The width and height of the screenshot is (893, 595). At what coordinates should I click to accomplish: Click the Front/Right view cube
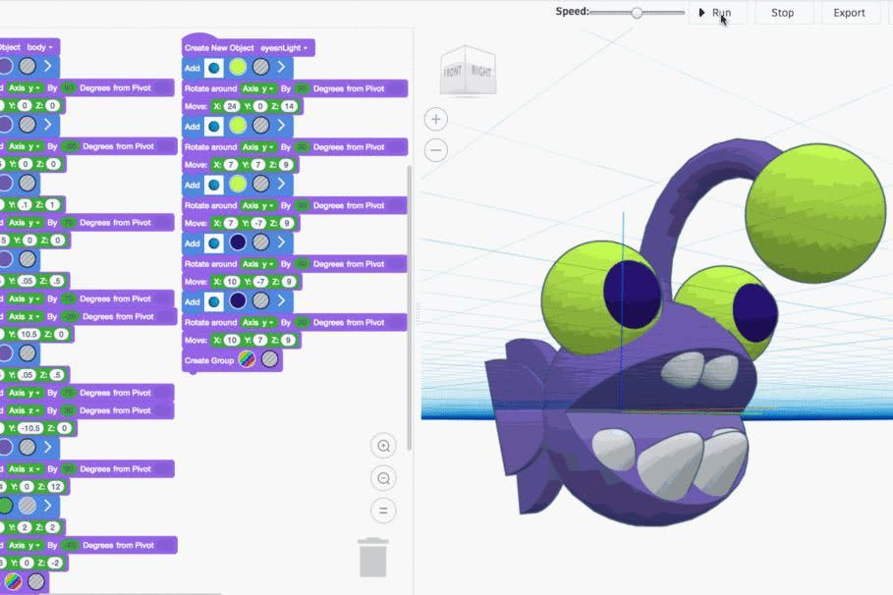click(468, 73)
